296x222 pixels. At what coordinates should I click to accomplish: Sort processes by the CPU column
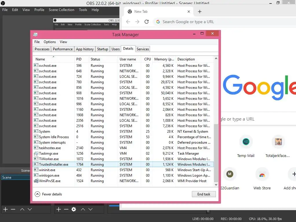[x=147, y=59]
